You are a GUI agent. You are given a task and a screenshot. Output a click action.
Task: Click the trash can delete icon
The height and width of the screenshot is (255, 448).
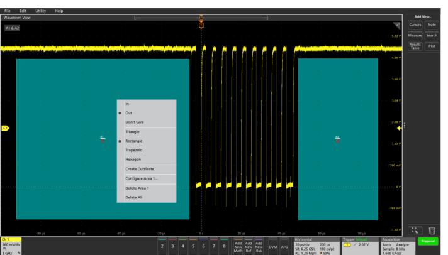(x=432, y=230)
